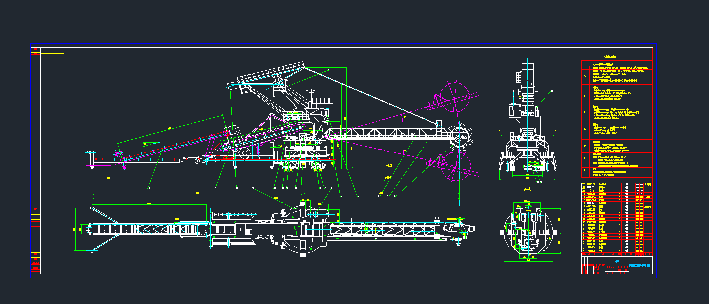Image resolution: width=709 pixels, height=304 pixels.
Task: Click the red revision blocks in bottom-left margin
Action: pos(35,262)
